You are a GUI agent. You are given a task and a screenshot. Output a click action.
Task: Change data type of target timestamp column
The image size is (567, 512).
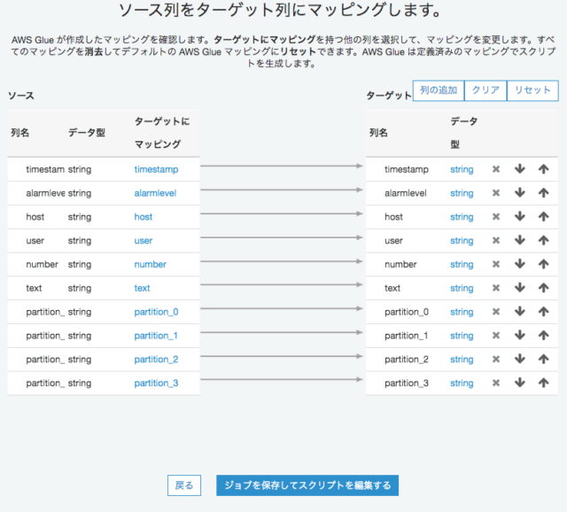(x=462, y=169)
